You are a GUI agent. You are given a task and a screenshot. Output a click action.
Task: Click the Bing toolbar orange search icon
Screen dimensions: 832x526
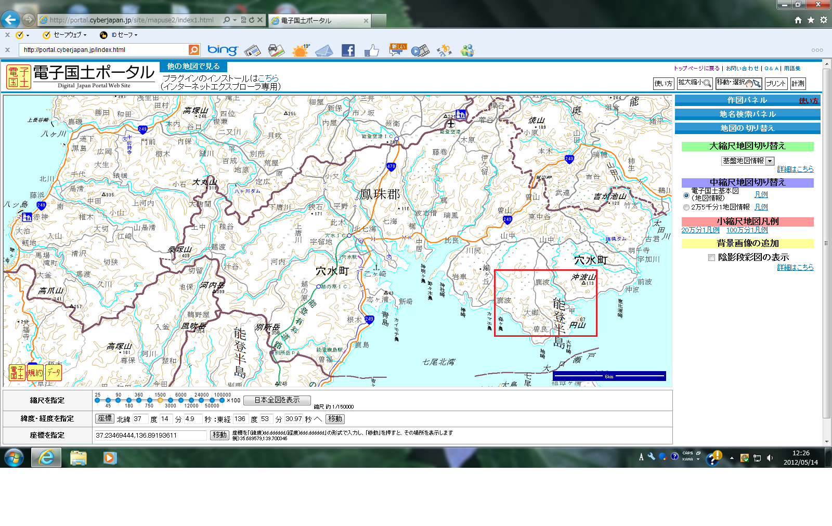193,50
